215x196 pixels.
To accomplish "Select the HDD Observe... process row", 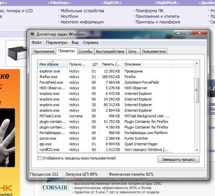I will click(105, 88).
